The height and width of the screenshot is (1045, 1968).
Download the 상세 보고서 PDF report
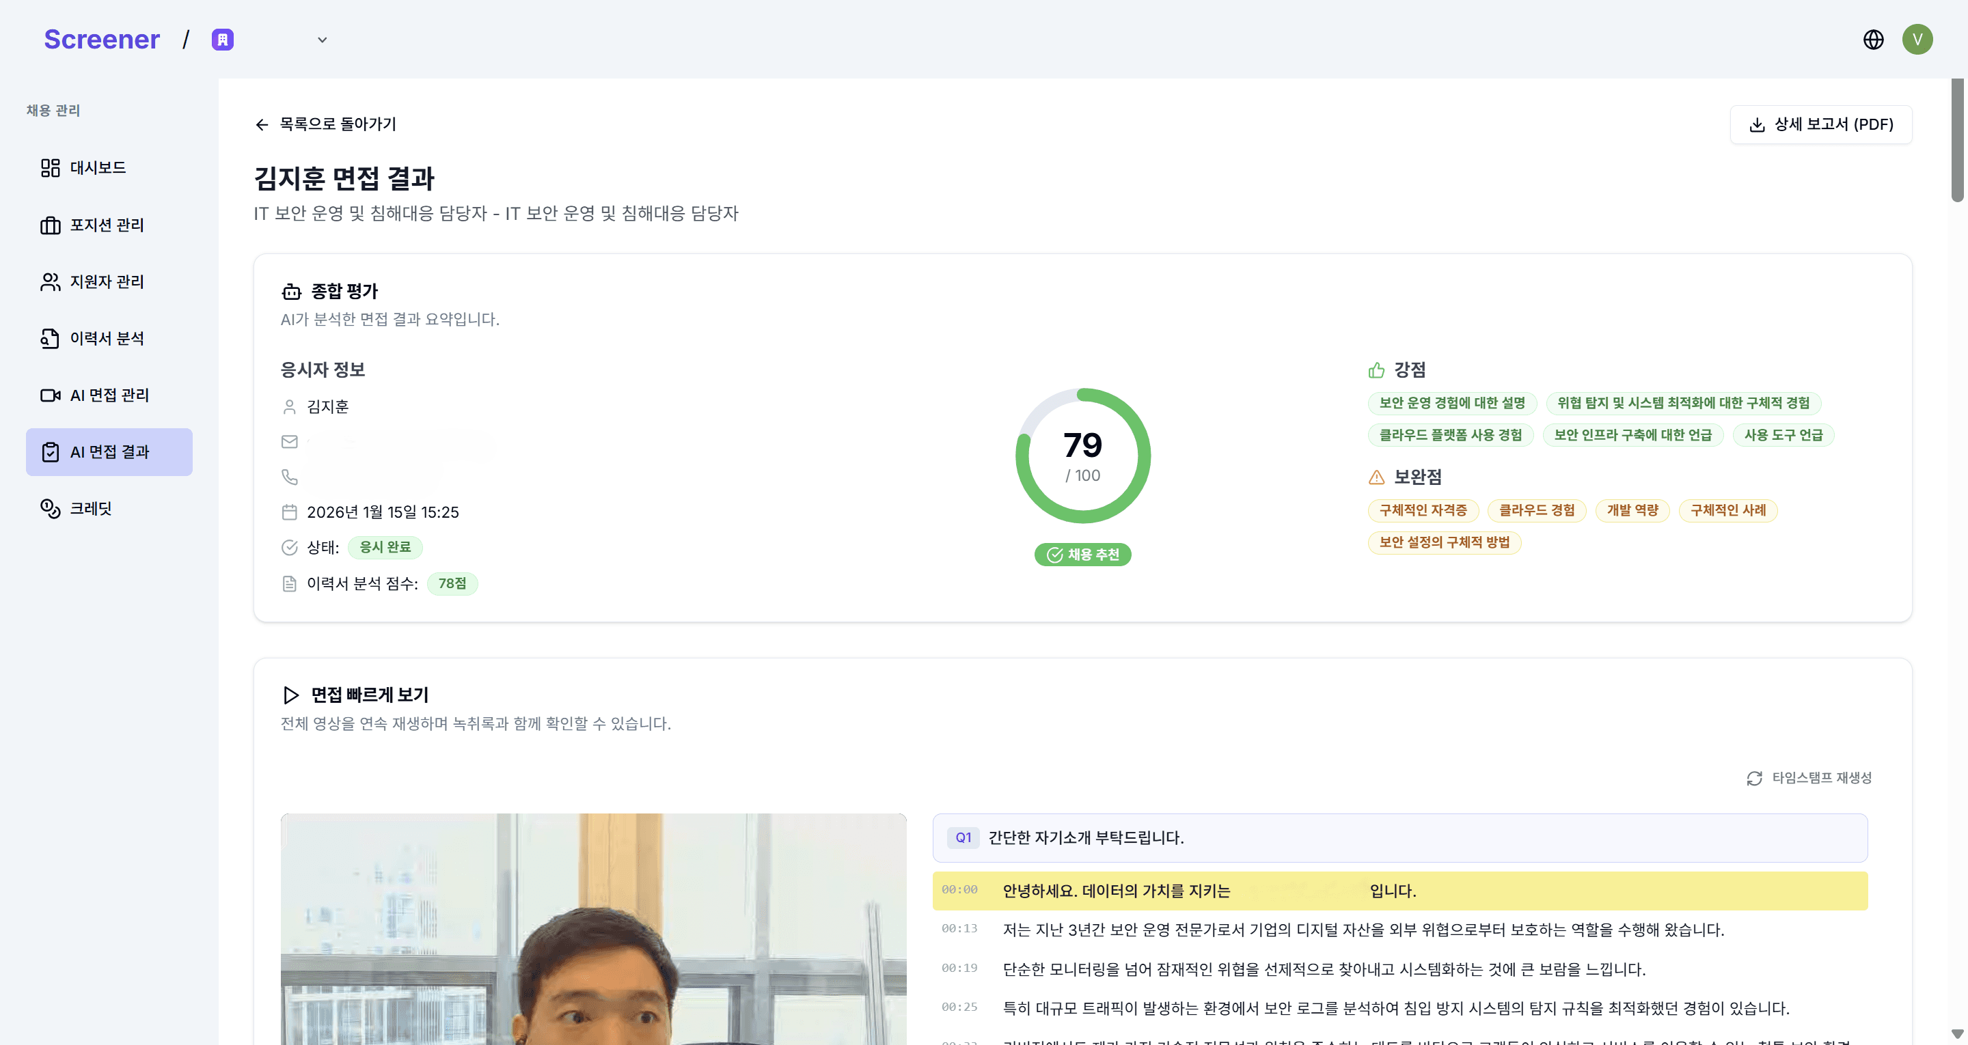(x=1820, y=124)
